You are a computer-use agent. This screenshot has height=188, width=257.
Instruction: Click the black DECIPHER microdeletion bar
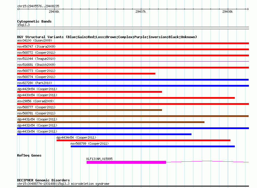tap(133, 186)
